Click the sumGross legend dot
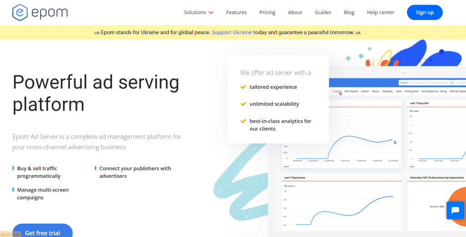The height and width of the screenshot is (237, 466). (286, 186)
